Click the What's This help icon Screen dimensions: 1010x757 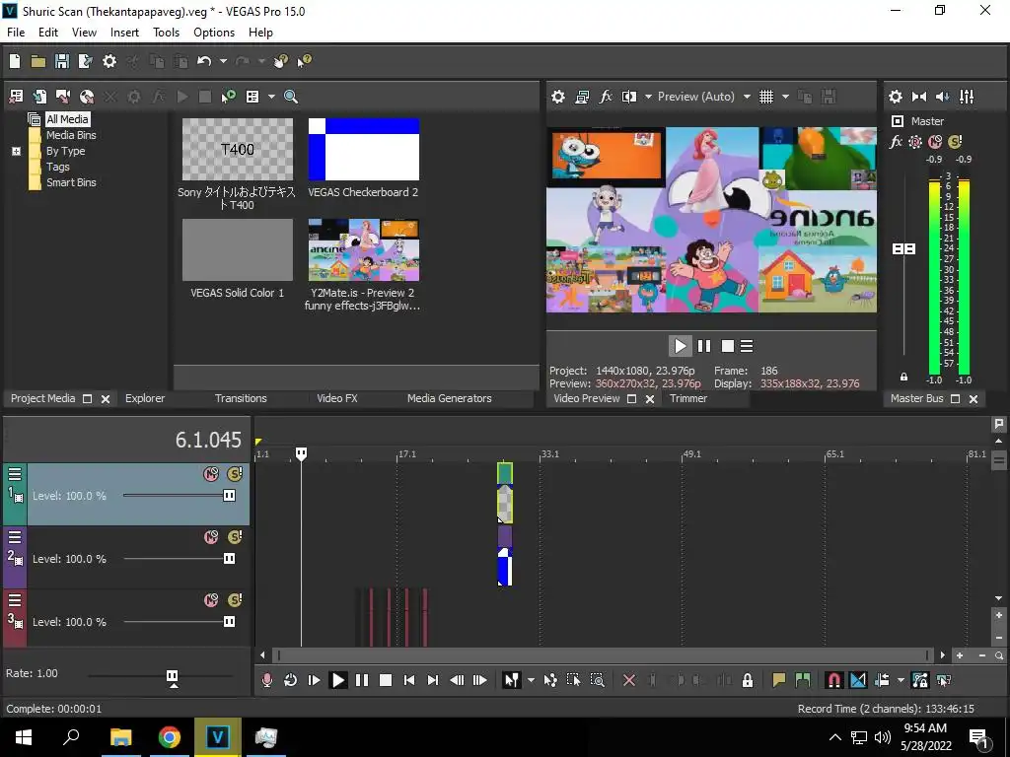[x=304, y=61]
